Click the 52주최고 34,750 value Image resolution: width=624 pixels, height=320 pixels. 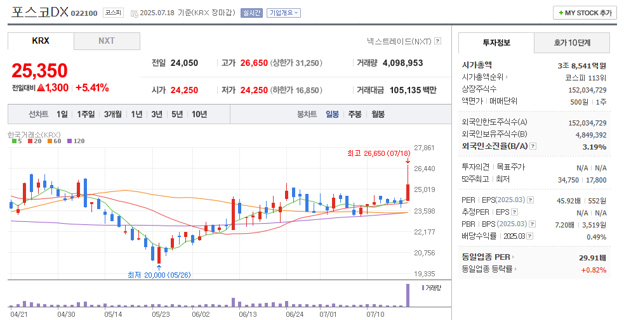[x=568, y=180]
